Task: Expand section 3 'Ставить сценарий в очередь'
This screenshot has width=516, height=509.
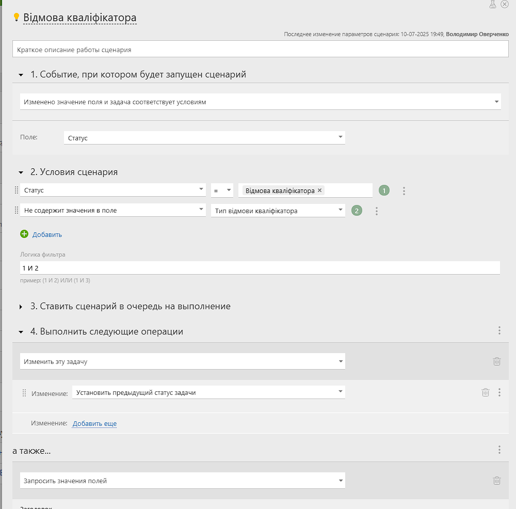Action: click(x=21, y=307)
